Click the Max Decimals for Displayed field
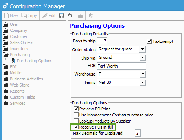184x140 pixels. click(x=138, y=133)
